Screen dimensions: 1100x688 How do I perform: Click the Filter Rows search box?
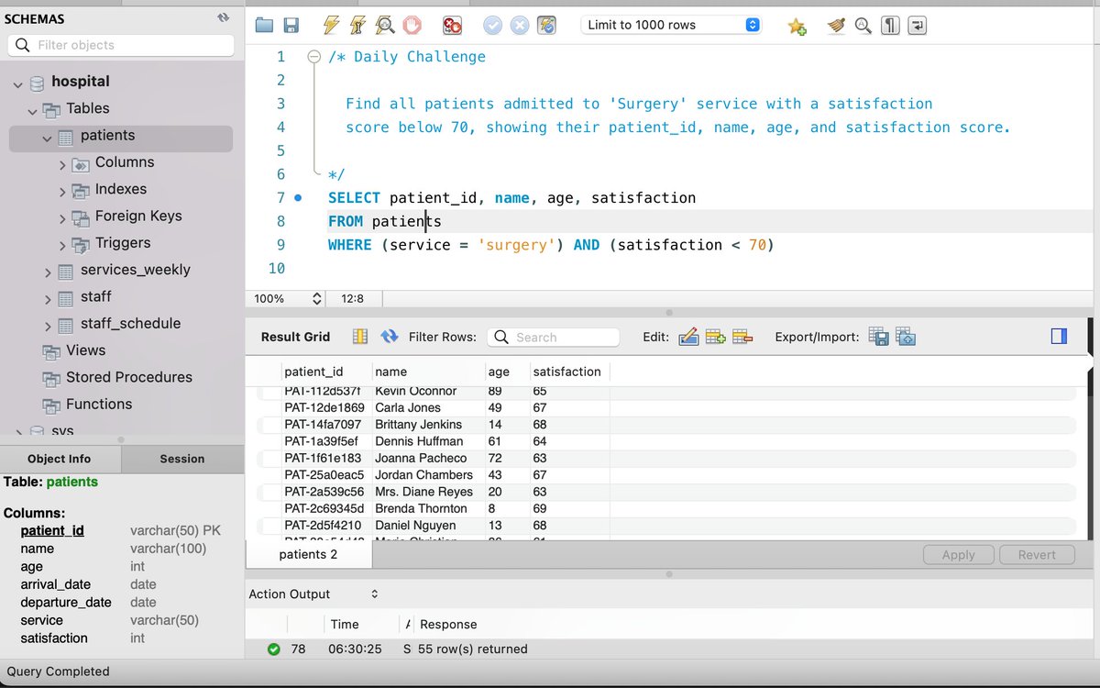(x=553, y=337)
